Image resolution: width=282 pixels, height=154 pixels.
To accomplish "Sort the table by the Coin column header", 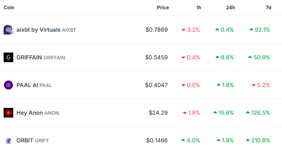I will coord(9,8).
